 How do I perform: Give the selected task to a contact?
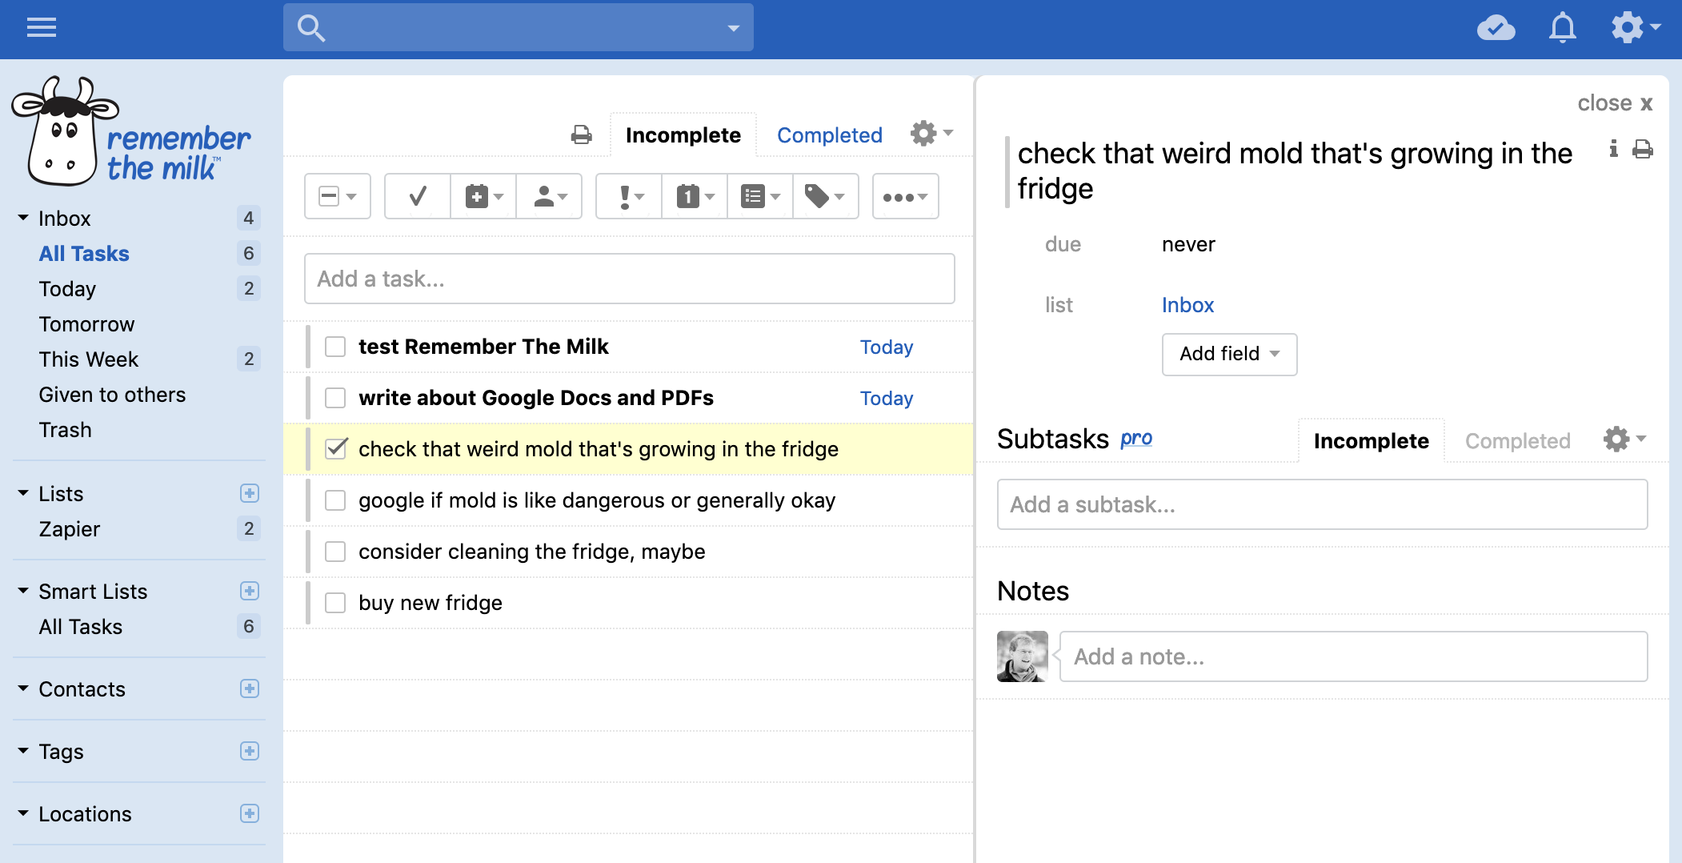[549, 196]
